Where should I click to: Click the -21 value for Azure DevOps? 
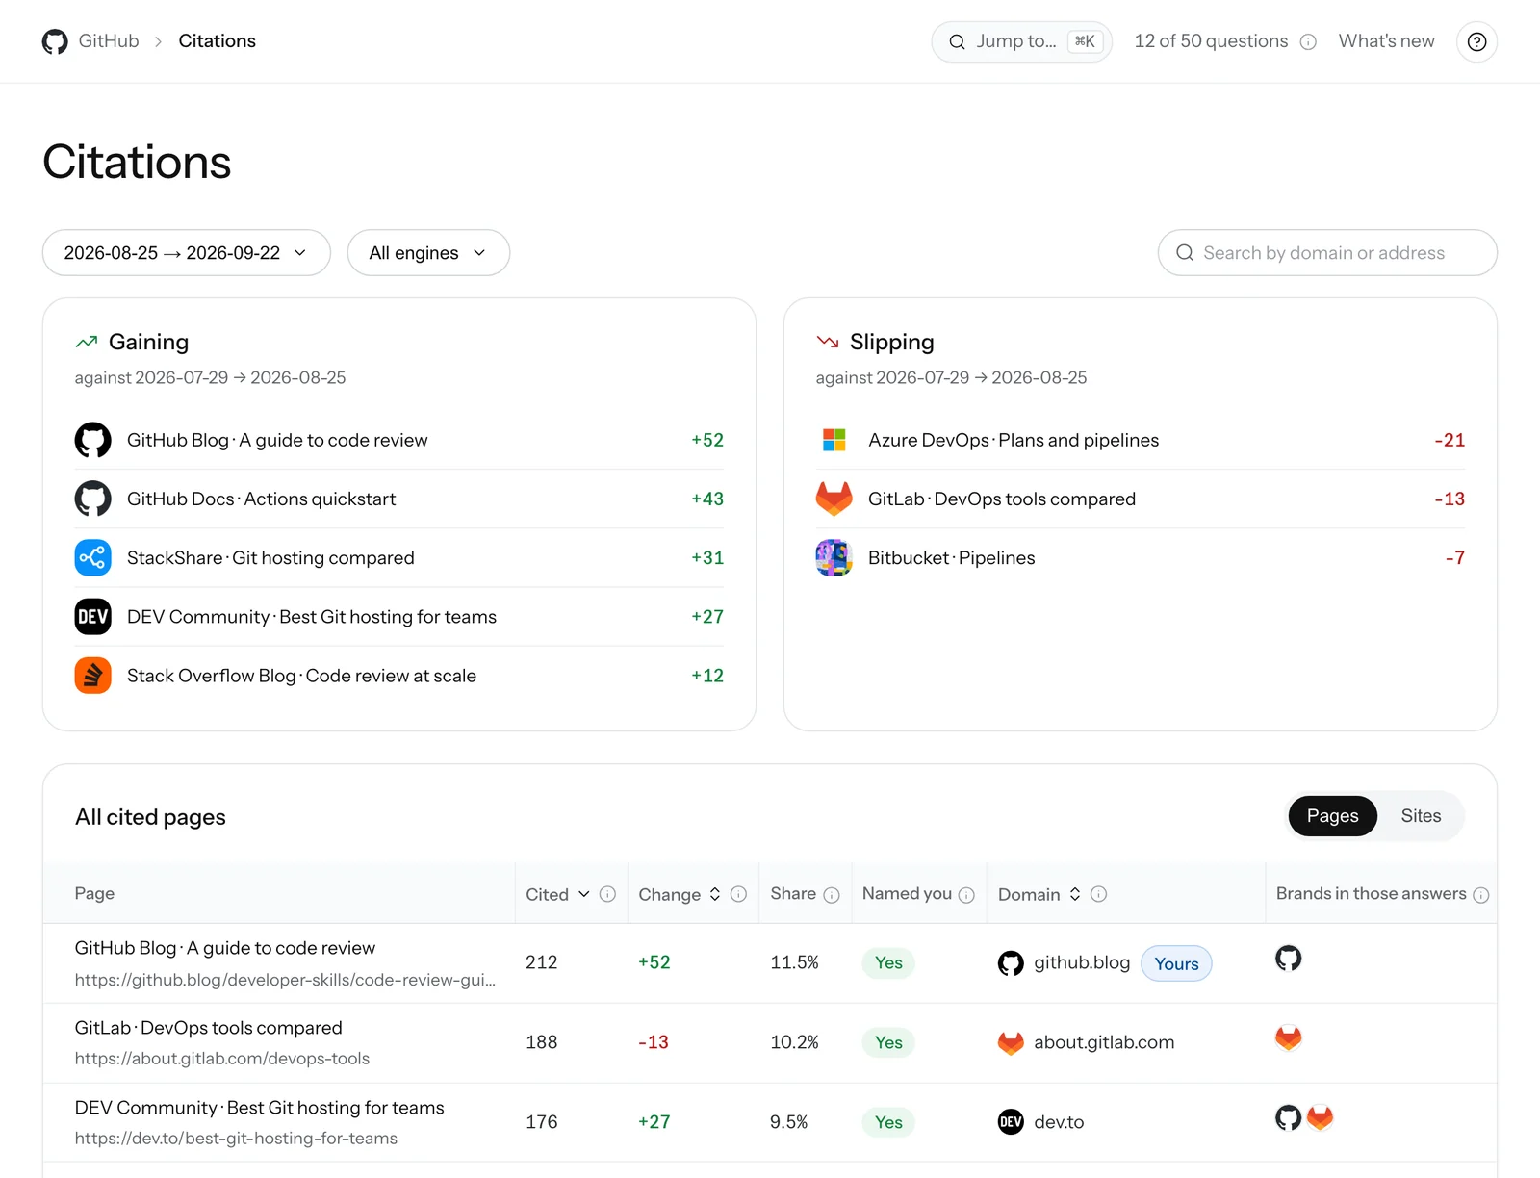tap(1450, 440)
